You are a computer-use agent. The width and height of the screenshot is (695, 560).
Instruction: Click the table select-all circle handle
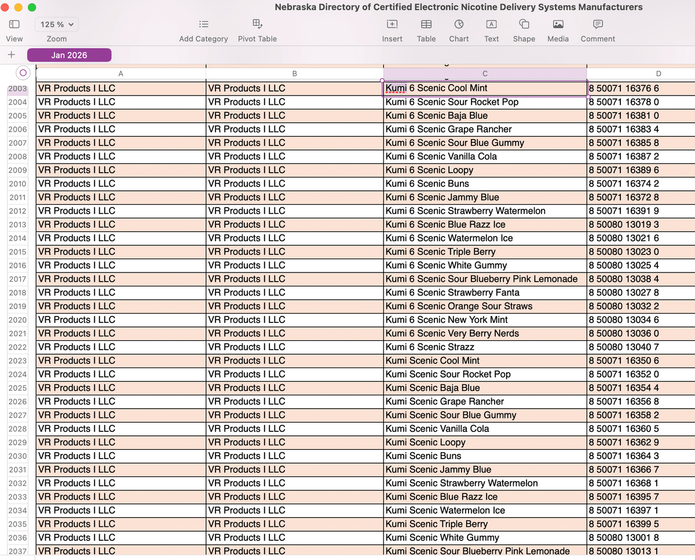pyautogui.click(x=23, y=73)
